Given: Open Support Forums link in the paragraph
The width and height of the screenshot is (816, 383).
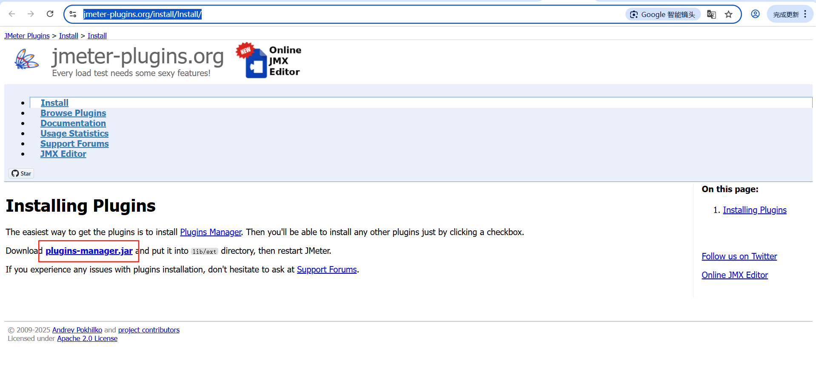Looking at the screenshot, I should coord(327,270).
